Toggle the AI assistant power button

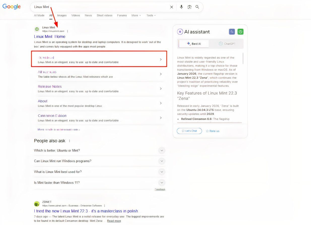click(x=240, y=32)
